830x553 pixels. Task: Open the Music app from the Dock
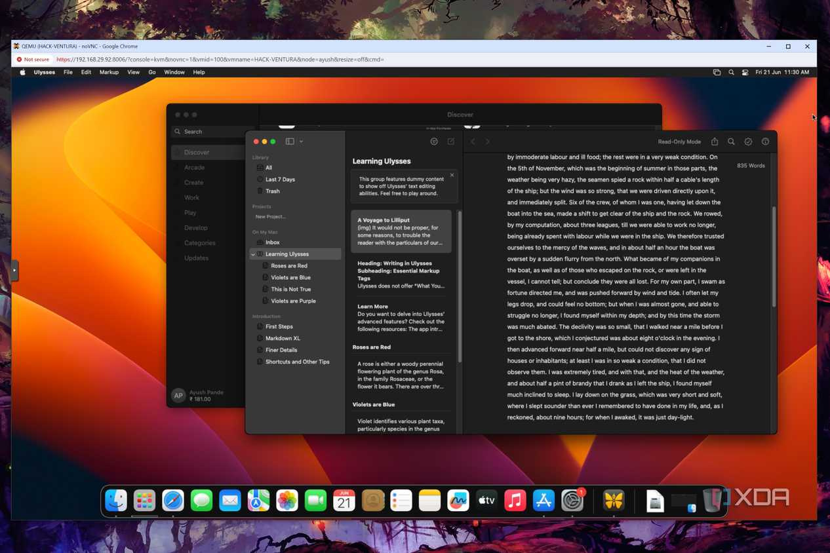click(515, 501)
